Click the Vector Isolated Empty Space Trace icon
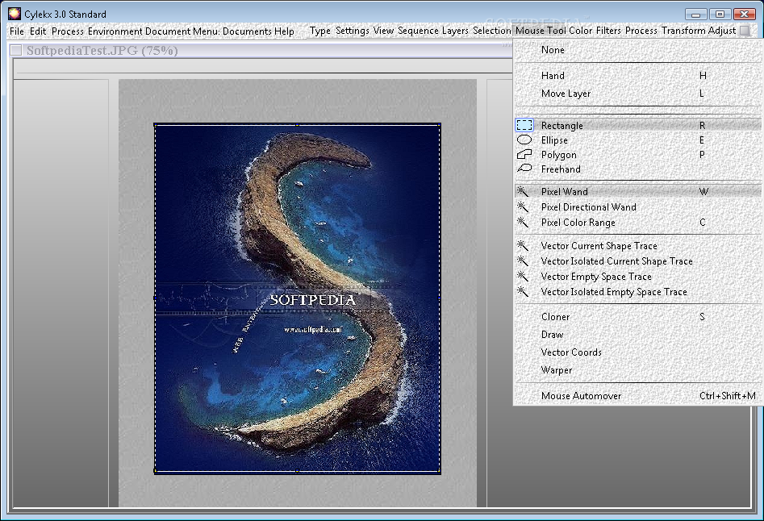 tap(522, 292)
